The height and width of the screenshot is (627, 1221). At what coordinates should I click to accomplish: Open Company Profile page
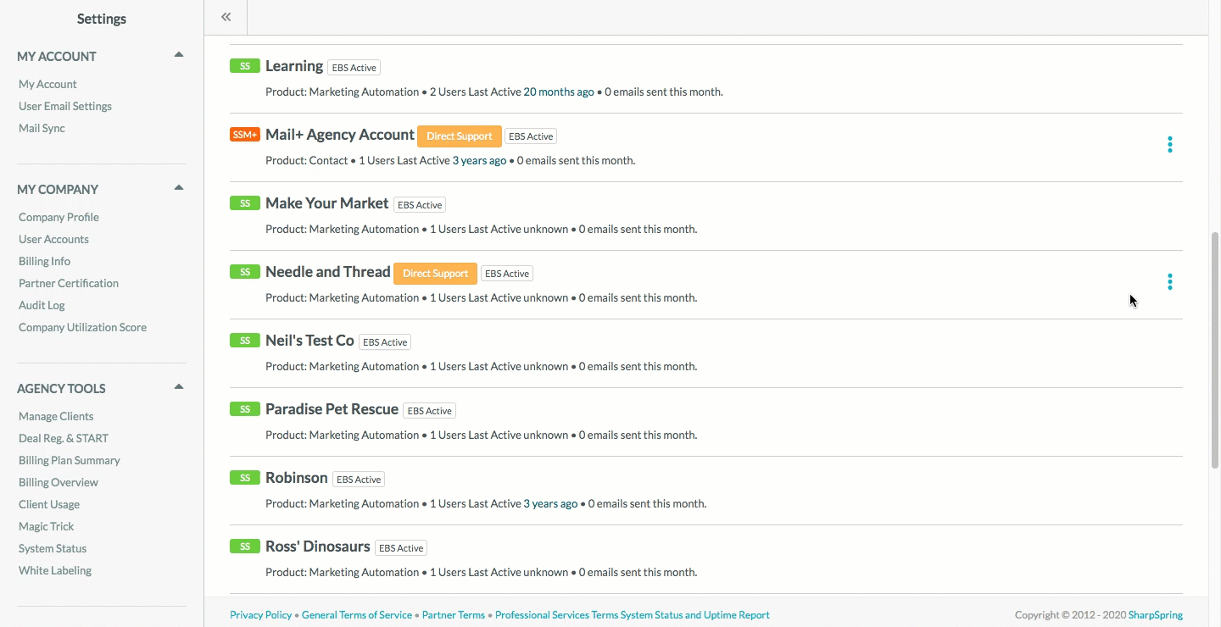coord(59,217)
